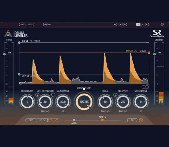Copy A to B with the arrow button
The image size is (169, 147).
pos(142,24)
